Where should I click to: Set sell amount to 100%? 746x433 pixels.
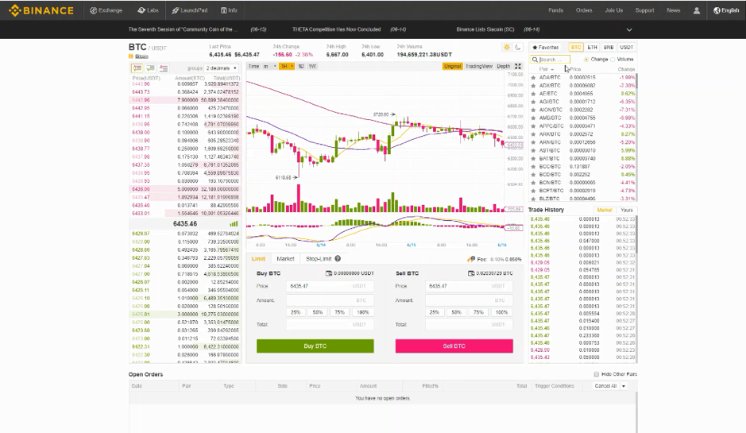point(501,312)
